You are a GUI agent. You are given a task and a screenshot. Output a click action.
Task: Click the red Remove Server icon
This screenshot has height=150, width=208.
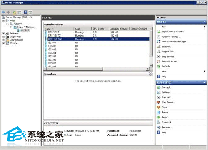click(158, 61)
